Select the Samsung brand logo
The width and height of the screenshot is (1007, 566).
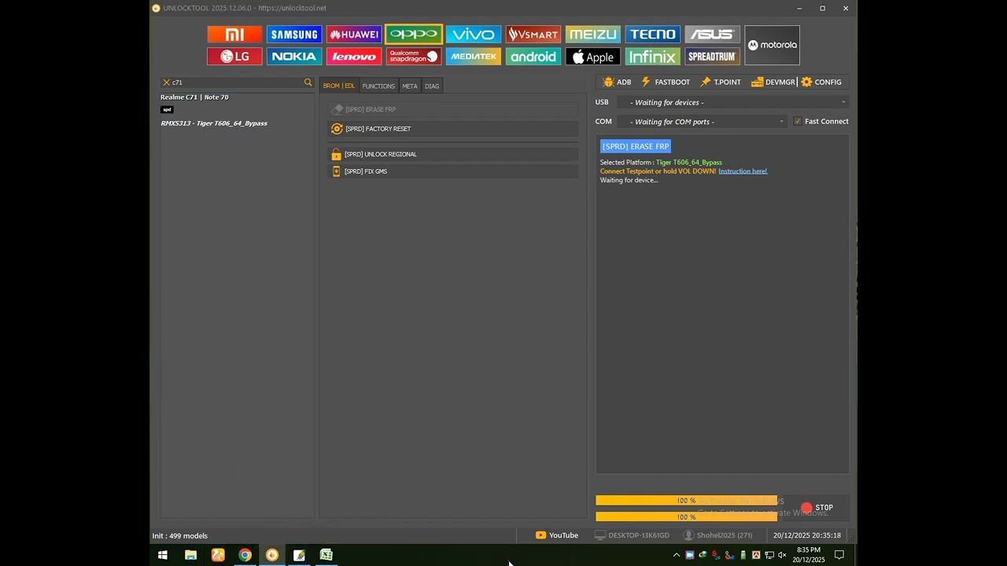point(294,35)
